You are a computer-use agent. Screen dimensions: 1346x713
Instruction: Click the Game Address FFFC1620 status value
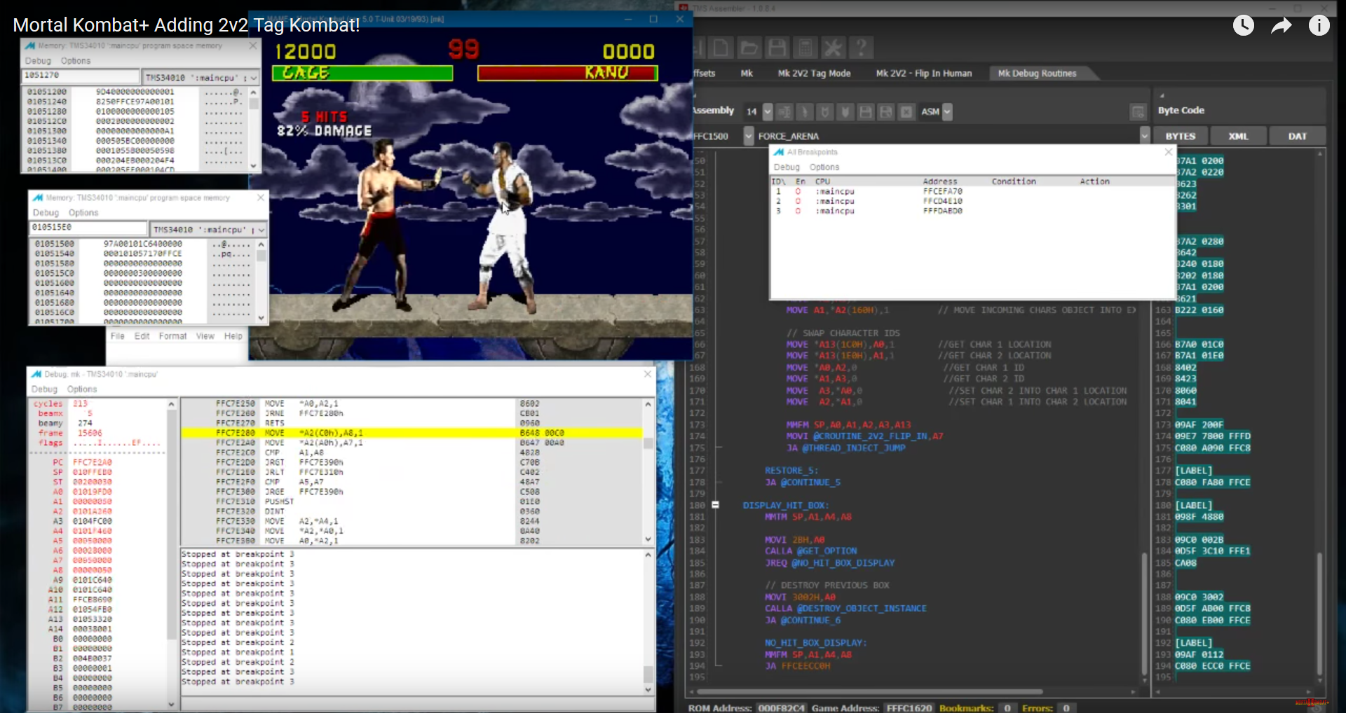tap(909, 707)
